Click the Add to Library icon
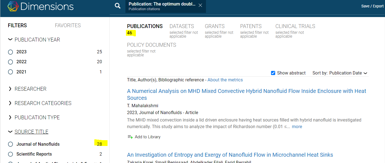The height and width of the screenshot is (163, 385). (130, 137)
